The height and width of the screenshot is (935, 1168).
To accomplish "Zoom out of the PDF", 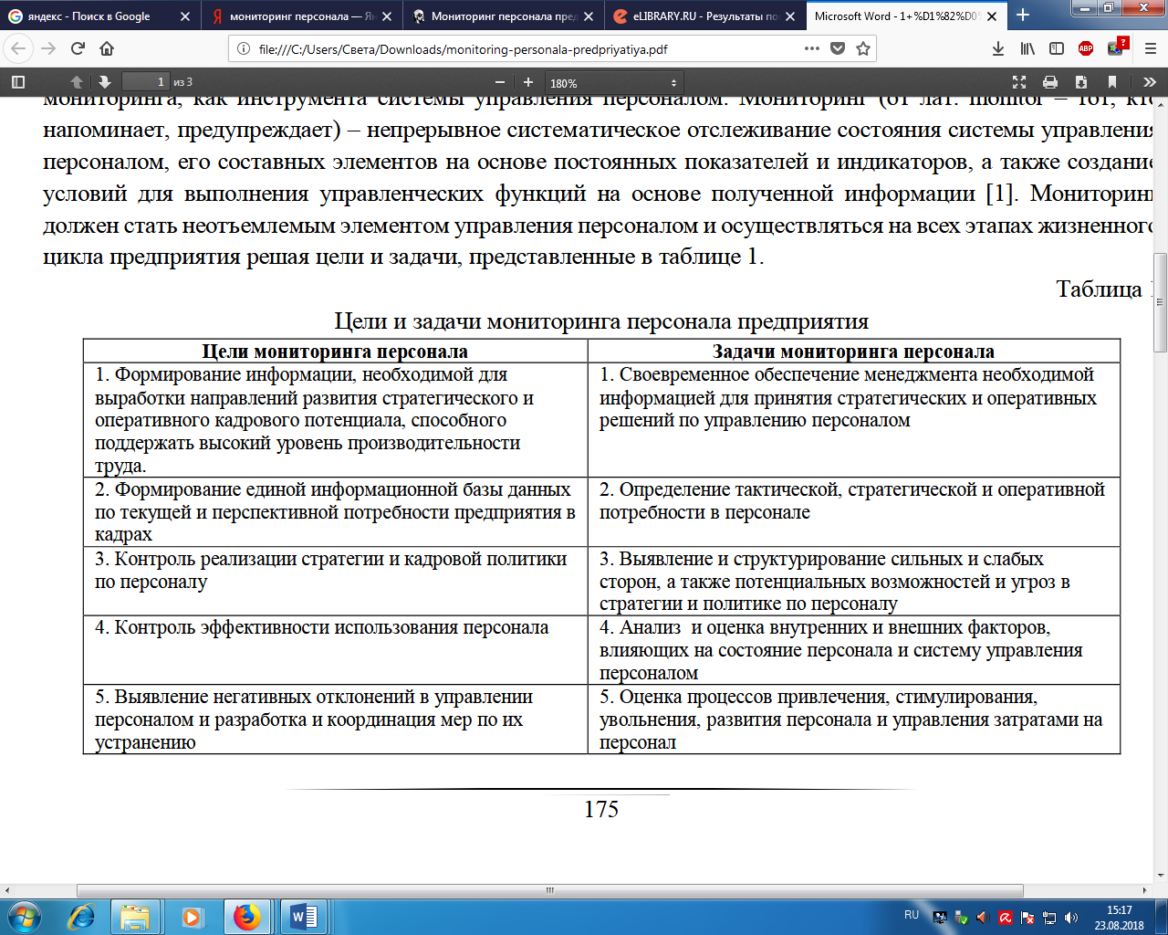I will point(499,82).
